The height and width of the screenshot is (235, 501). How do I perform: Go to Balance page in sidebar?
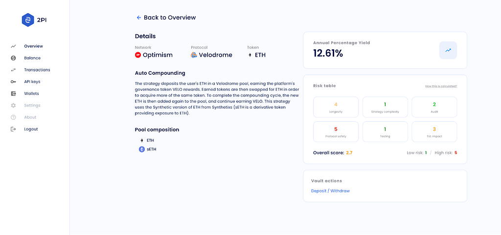[x=32, y=58]
